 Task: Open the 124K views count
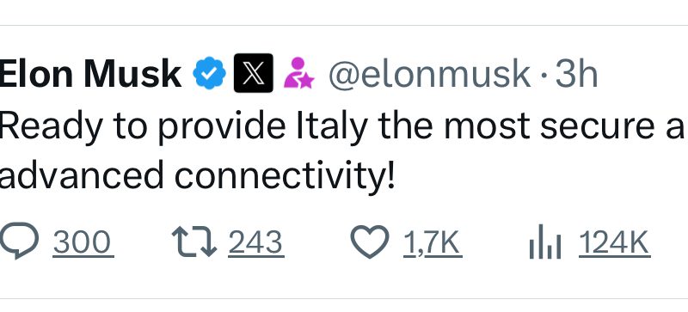pos(614,242)
